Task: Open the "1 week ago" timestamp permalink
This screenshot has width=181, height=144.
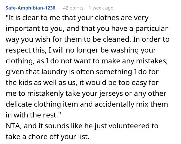Action: coord(101,8)
